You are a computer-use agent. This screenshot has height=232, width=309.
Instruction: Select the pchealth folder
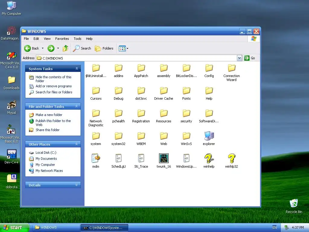(x=118, y=116)
